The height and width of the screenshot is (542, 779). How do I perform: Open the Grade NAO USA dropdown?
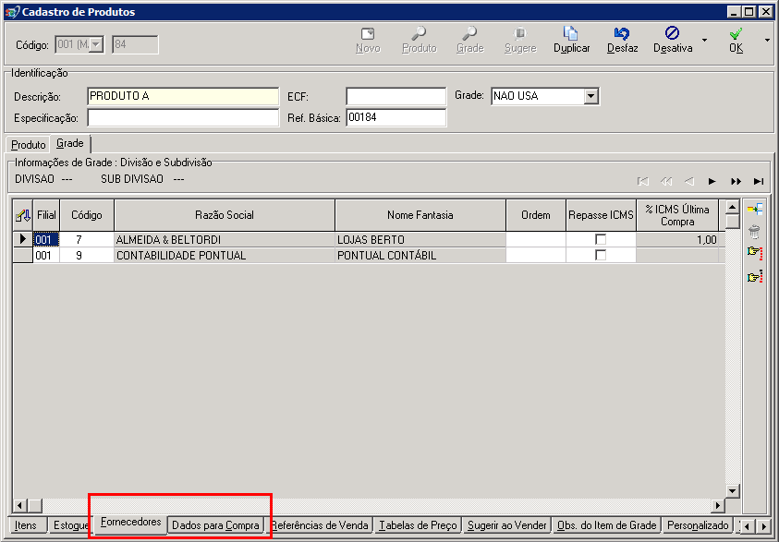590,96
